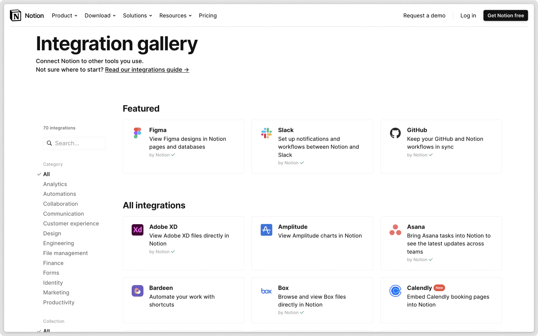Click the Slack integration icon
Viewport: 538px width, 336px height.
[266, 133]
